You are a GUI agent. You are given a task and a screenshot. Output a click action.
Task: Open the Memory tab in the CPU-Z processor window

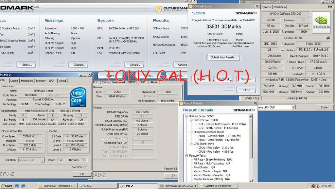(41, 81)
